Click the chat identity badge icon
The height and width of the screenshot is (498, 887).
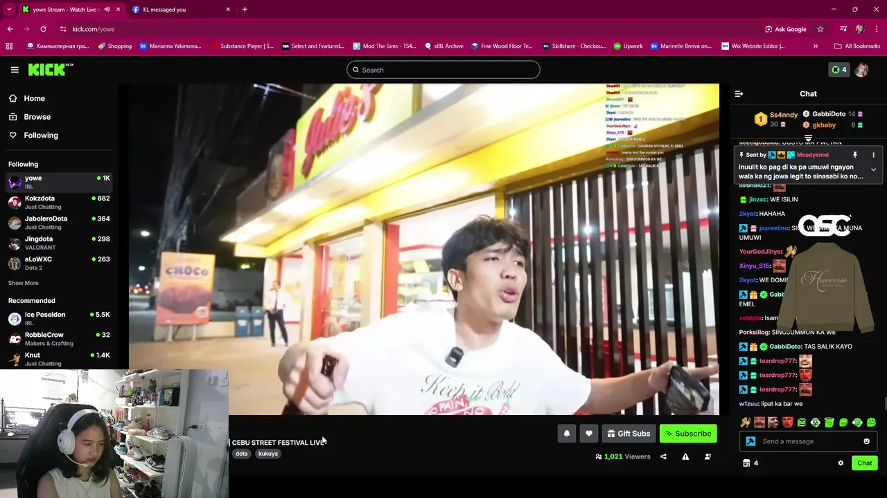(x=750, y=441)
